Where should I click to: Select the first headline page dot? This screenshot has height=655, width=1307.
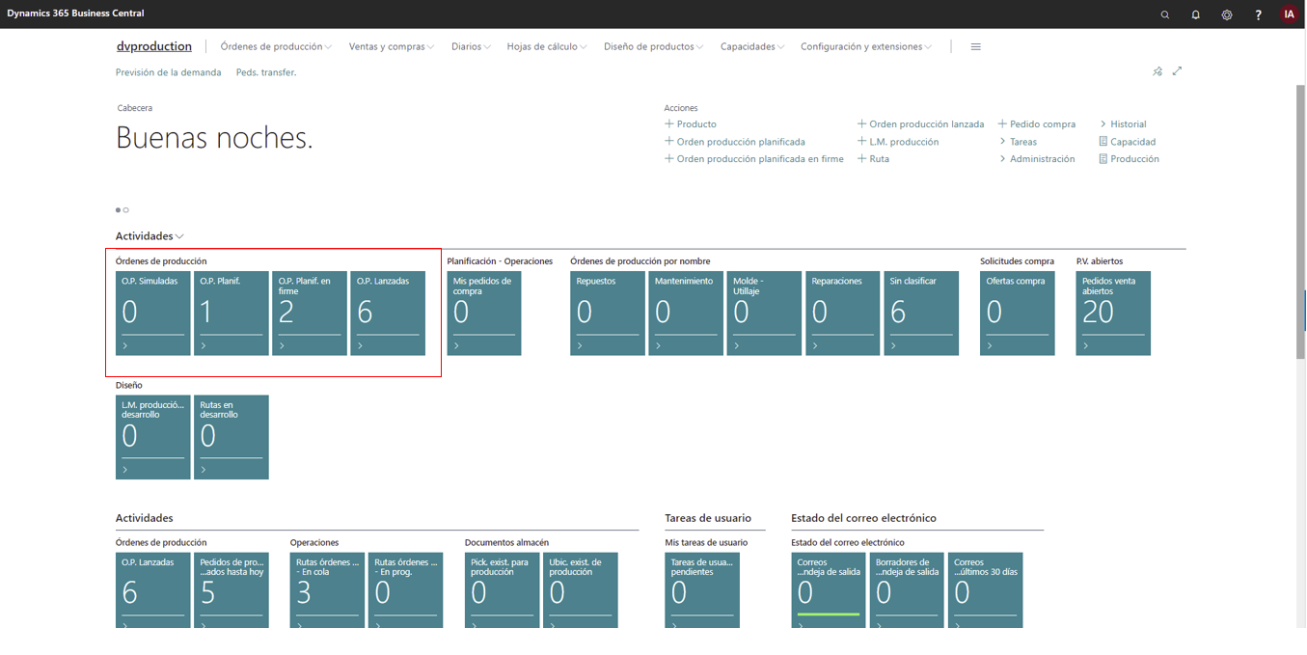[119, 210]
